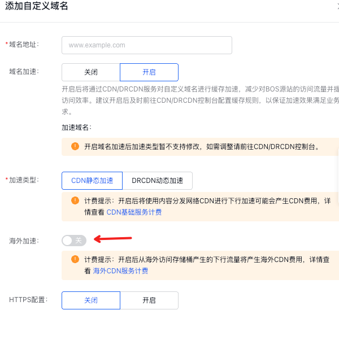This screenshot has width=339, height=358.
Task: Click the HTTPS配置 field label
Action: tap(28, 299)
